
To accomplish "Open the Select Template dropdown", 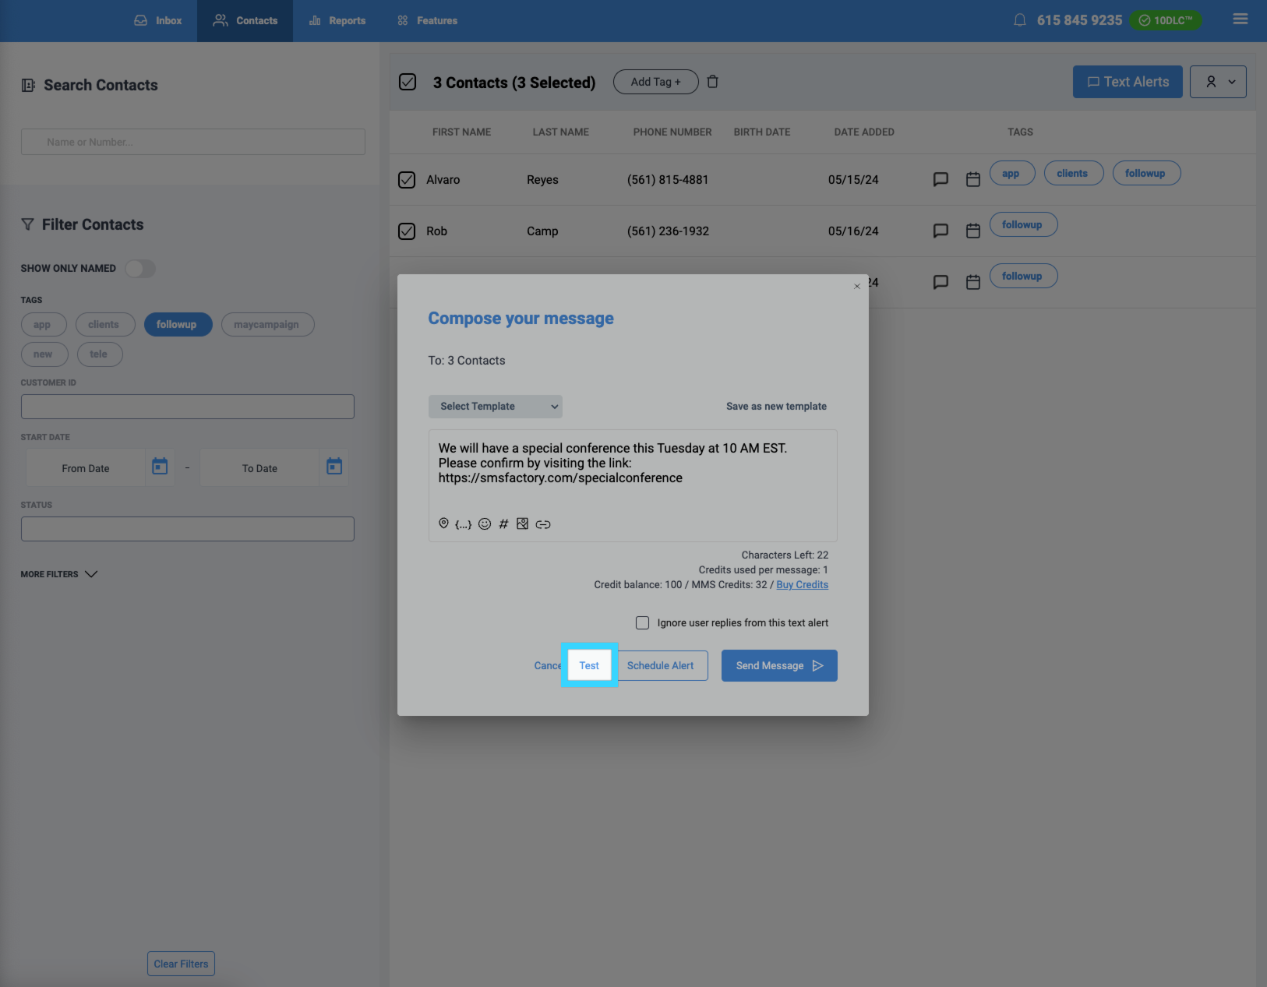I will [495, 407].
